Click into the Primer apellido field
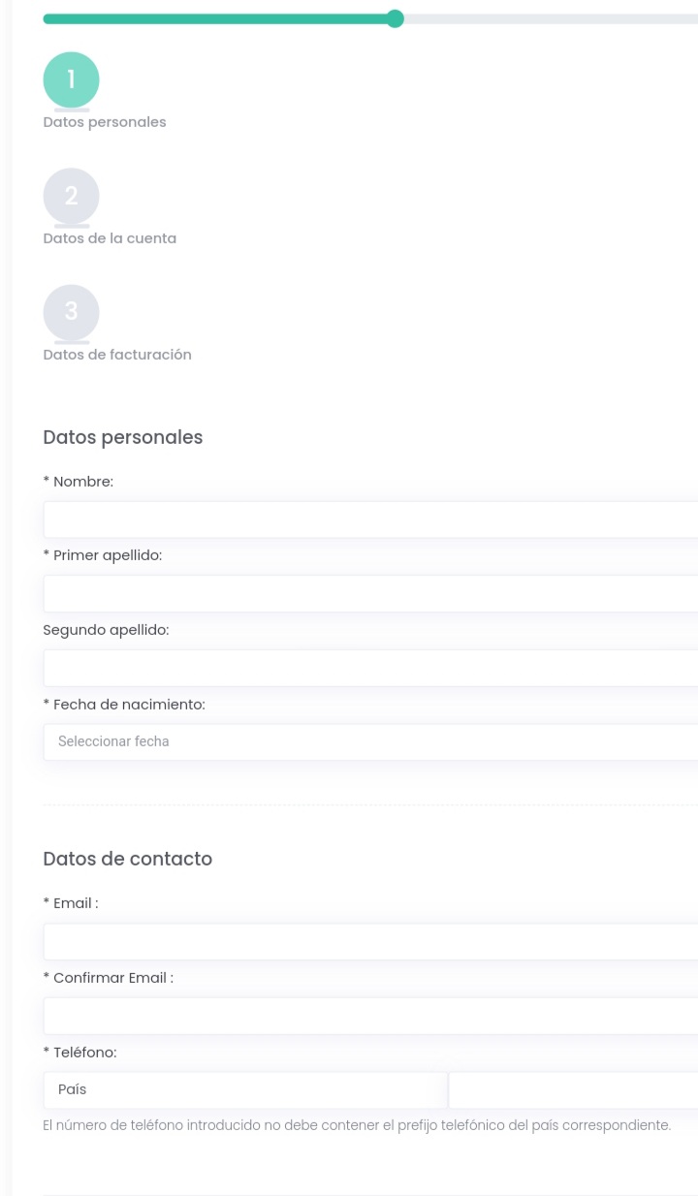 pos(370,593)
